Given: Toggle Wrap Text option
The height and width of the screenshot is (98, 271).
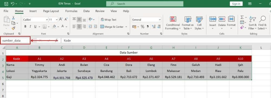Looking at the screenshot, I should (109, 20).
